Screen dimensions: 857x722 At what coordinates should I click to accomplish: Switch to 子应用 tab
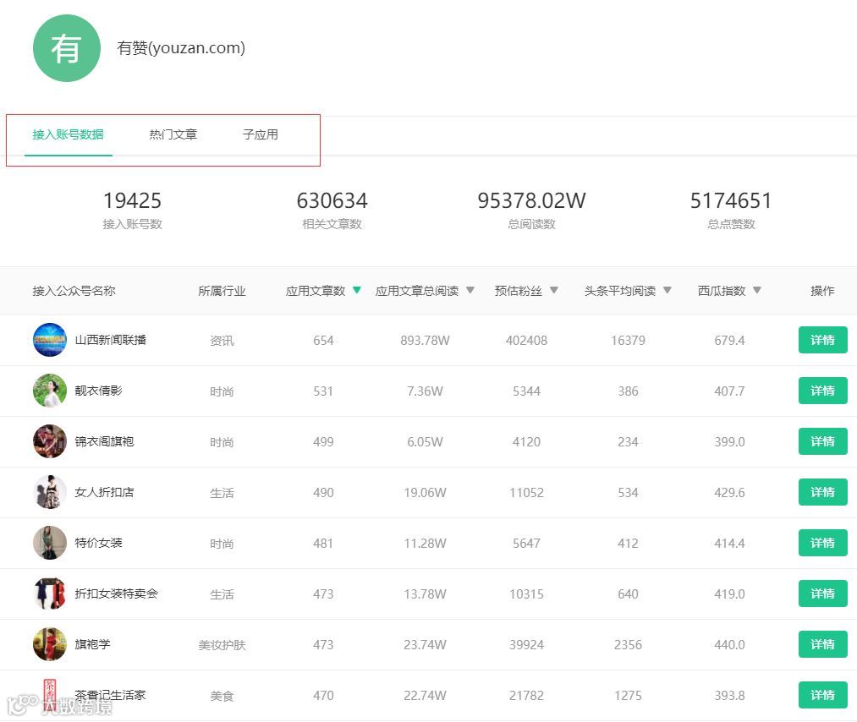(x=261, y=134)
